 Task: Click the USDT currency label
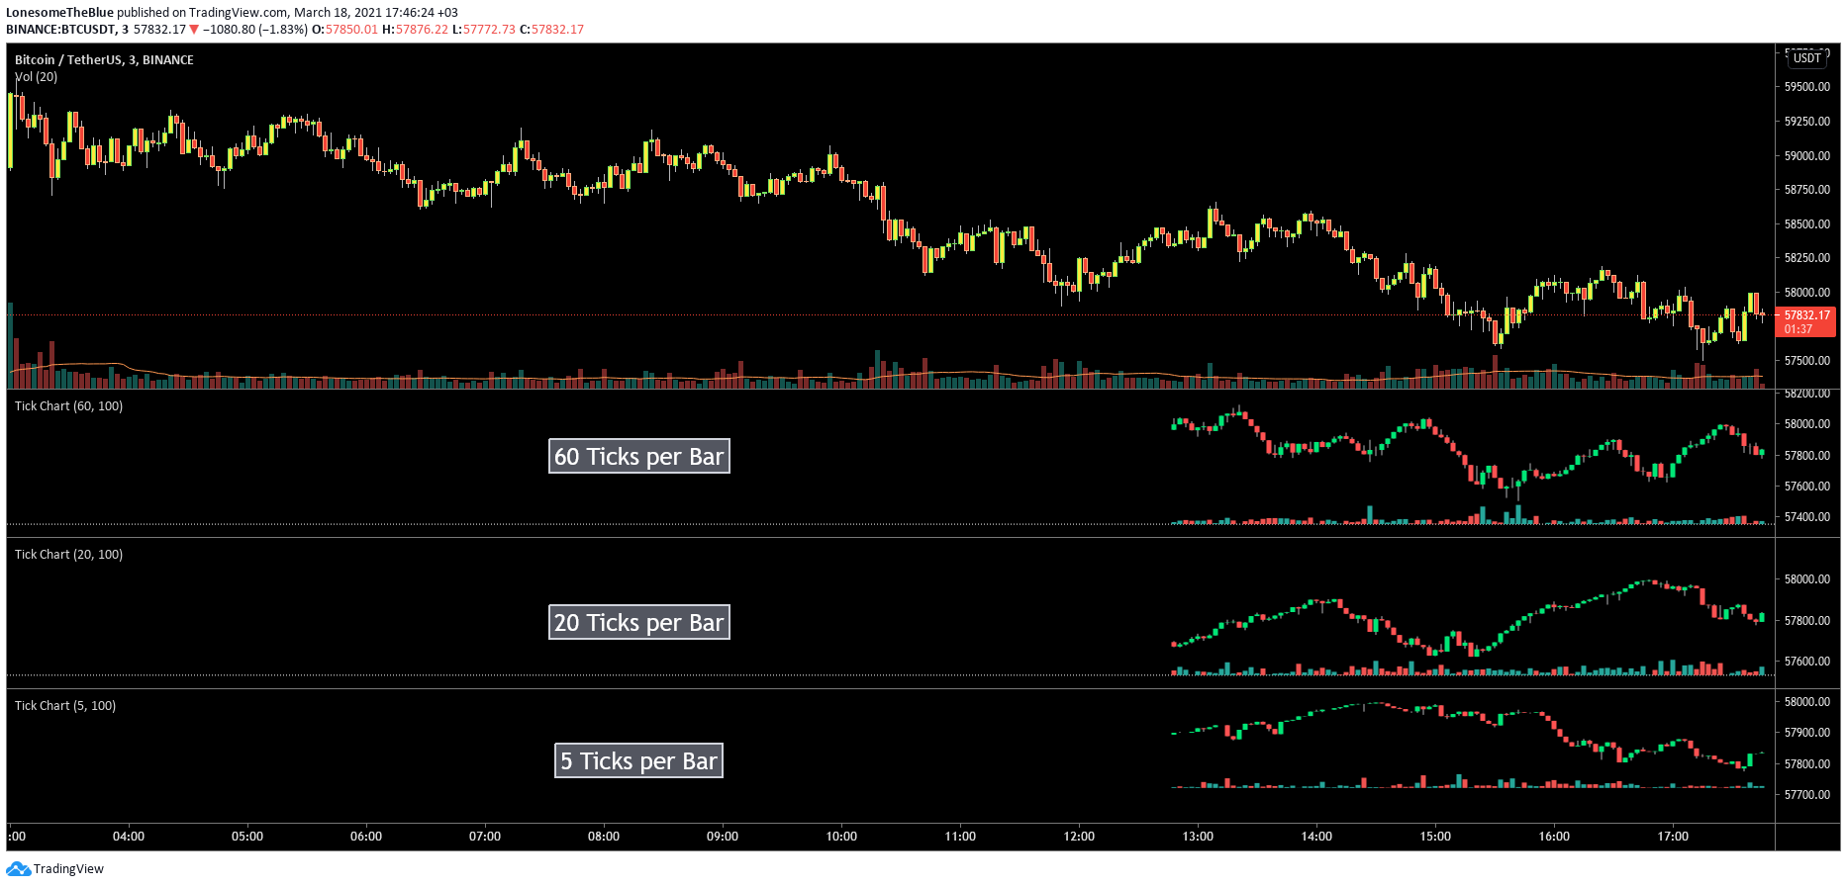click(x=1807, y=58)
